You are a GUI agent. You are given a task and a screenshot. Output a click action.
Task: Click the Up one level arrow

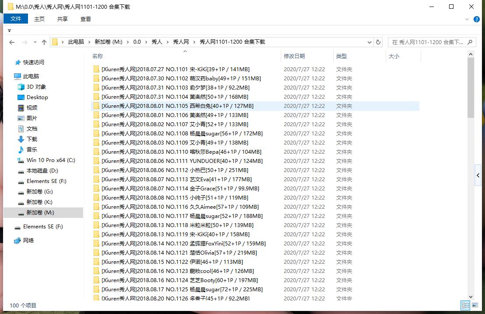pos(44,42)
